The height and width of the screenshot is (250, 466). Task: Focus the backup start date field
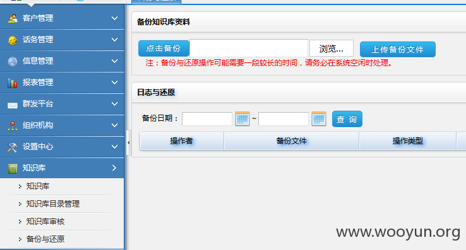tap(207, 119)
